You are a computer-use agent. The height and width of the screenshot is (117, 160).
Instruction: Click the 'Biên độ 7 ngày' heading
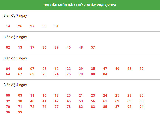tap(15, 16)
